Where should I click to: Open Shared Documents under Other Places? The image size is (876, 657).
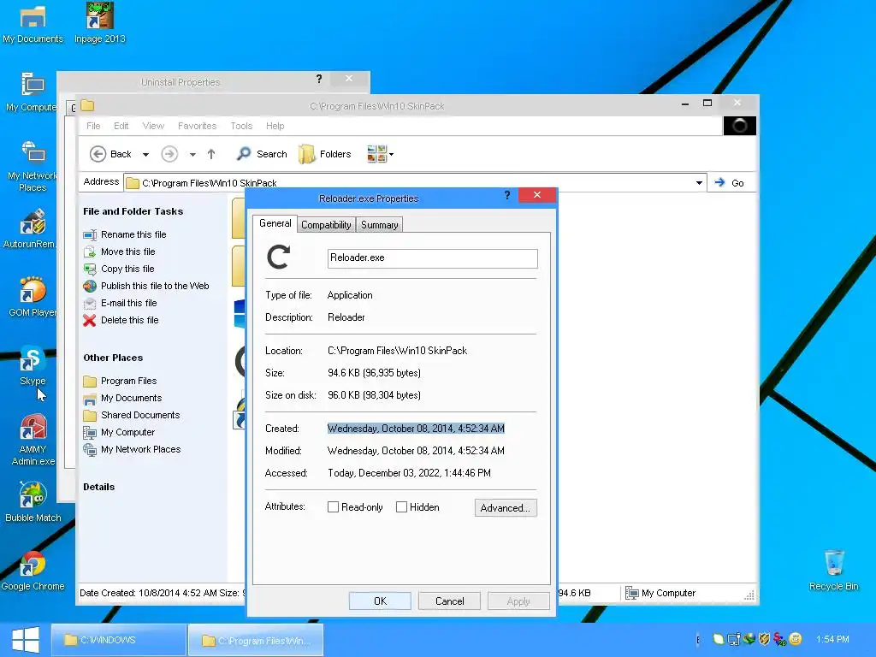tap(140, 415)
